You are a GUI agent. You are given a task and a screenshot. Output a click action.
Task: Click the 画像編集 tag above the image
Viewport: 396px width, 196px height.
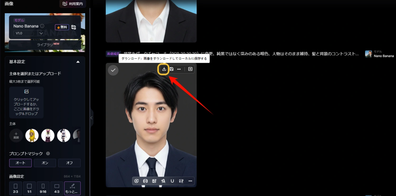114,54
